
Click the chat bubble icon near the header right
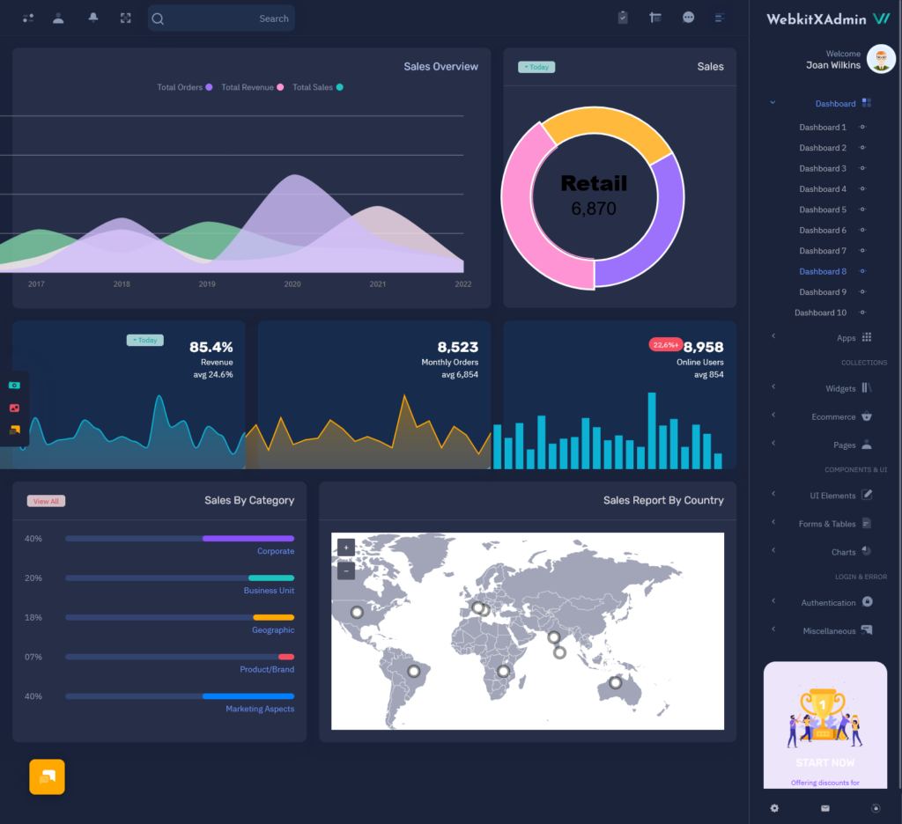click(x=688, y=18)
